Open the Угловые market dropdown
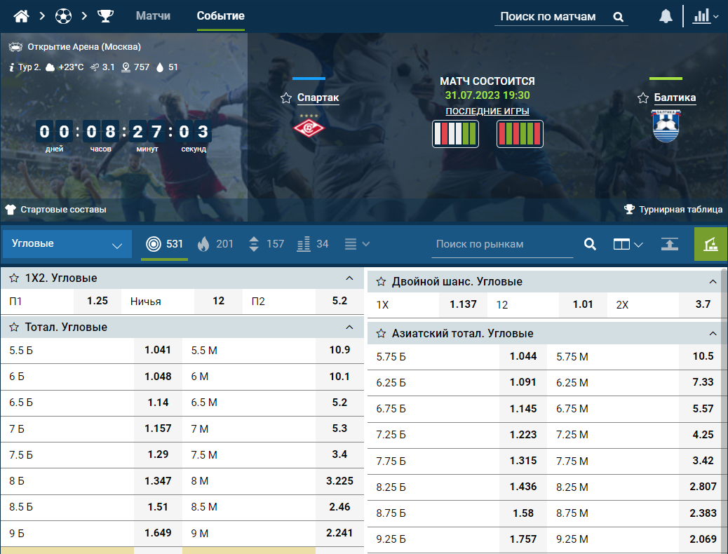Image resolution: width=728 pixels, height=554 pixels. point(67,244)
